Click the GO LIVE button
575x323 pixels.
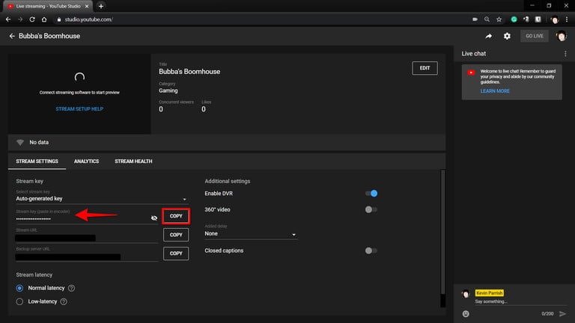pyautogui.click(x=535, y=36)
